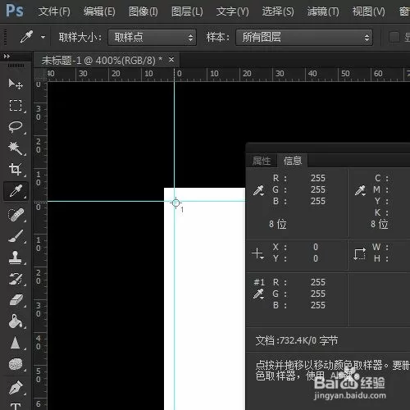
Task: Click color sampler point 1 on canvas
Action: pyautogui.click(x=176, y=203)
